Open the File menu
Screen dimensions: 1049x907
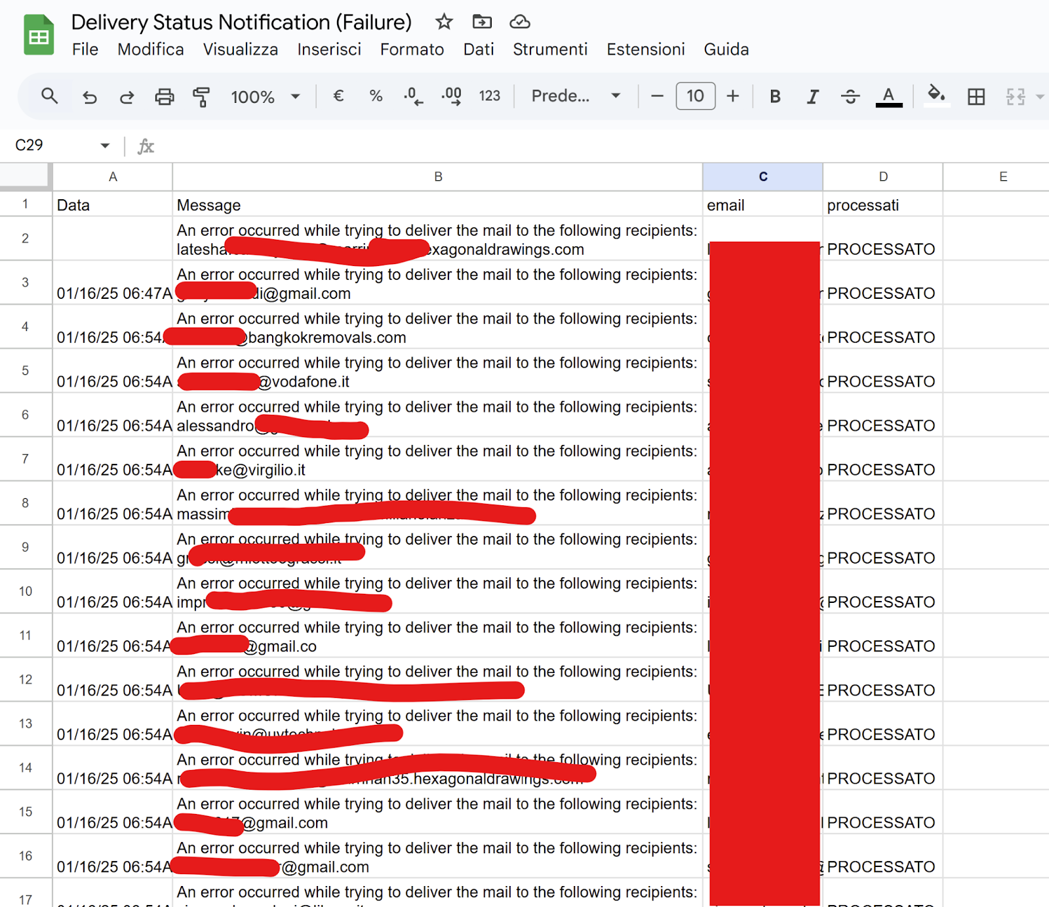click(85, 49)
